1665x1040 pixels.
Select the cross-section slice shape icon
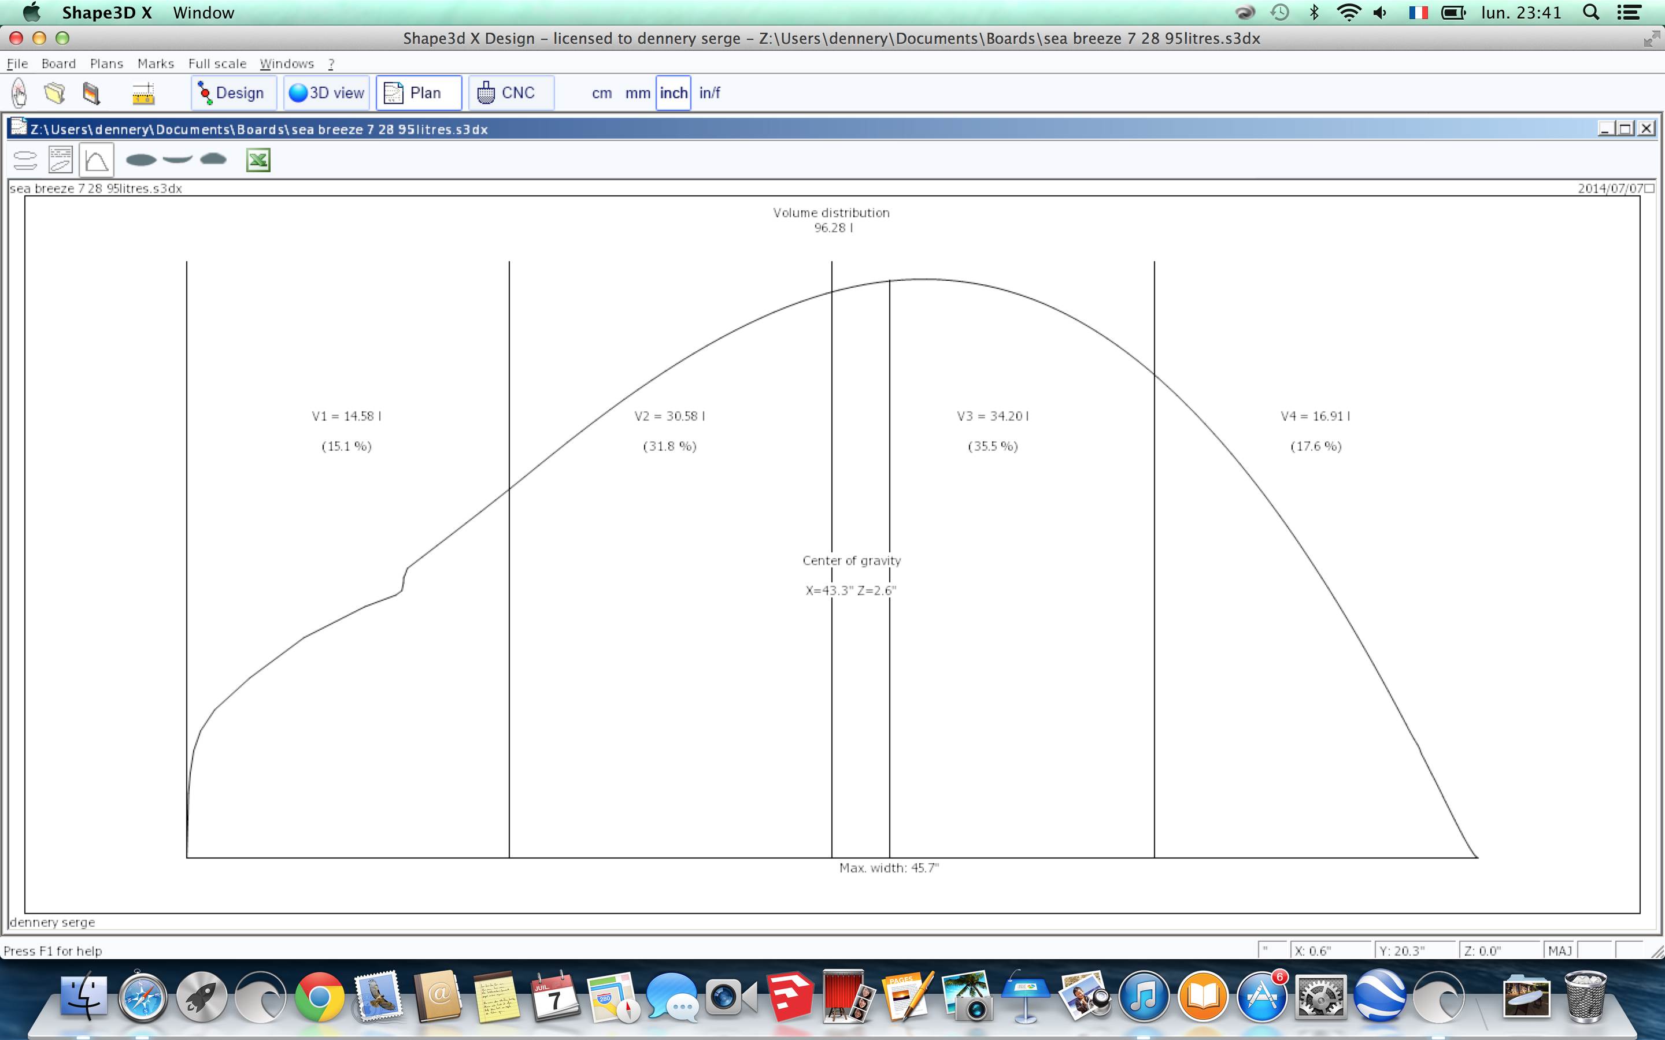(213, 159)
